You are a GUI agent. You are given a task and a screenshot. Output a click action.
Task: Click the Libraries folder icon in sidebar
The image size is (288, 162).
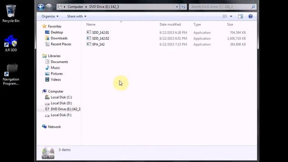[x=44, y=56]
